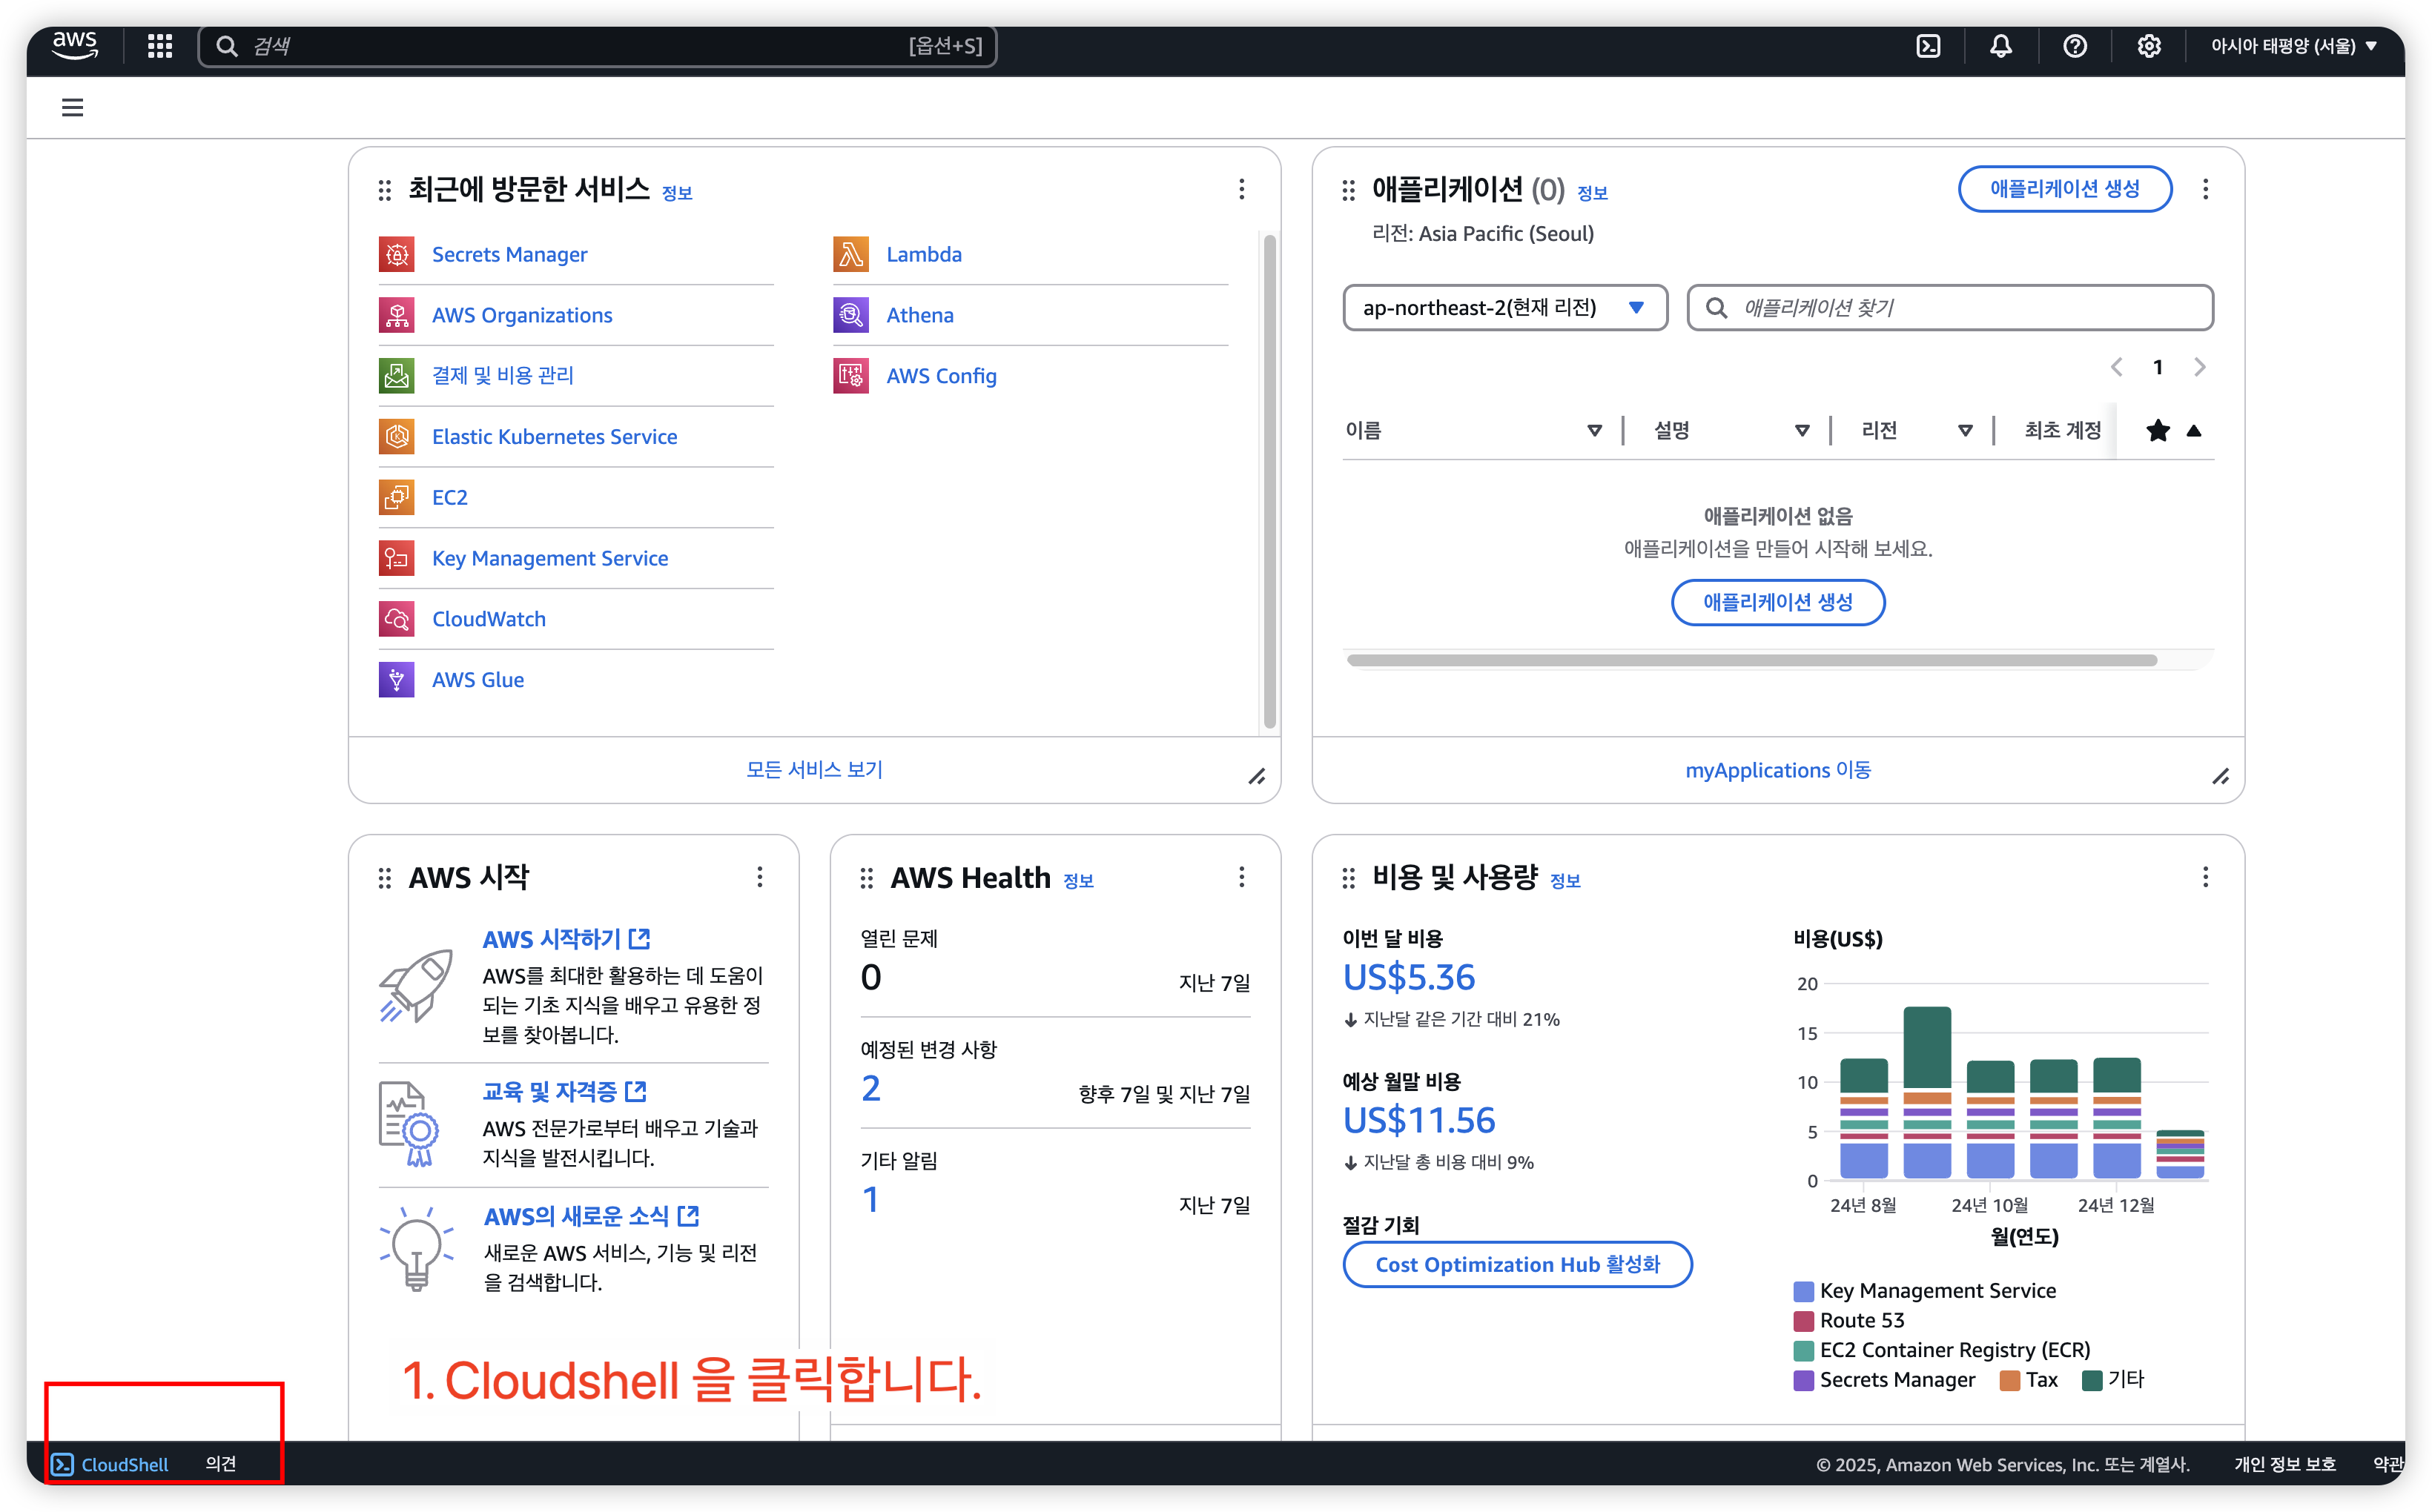Sort the table by 설명 column
The image size is (2432, 1512).
1802,430
